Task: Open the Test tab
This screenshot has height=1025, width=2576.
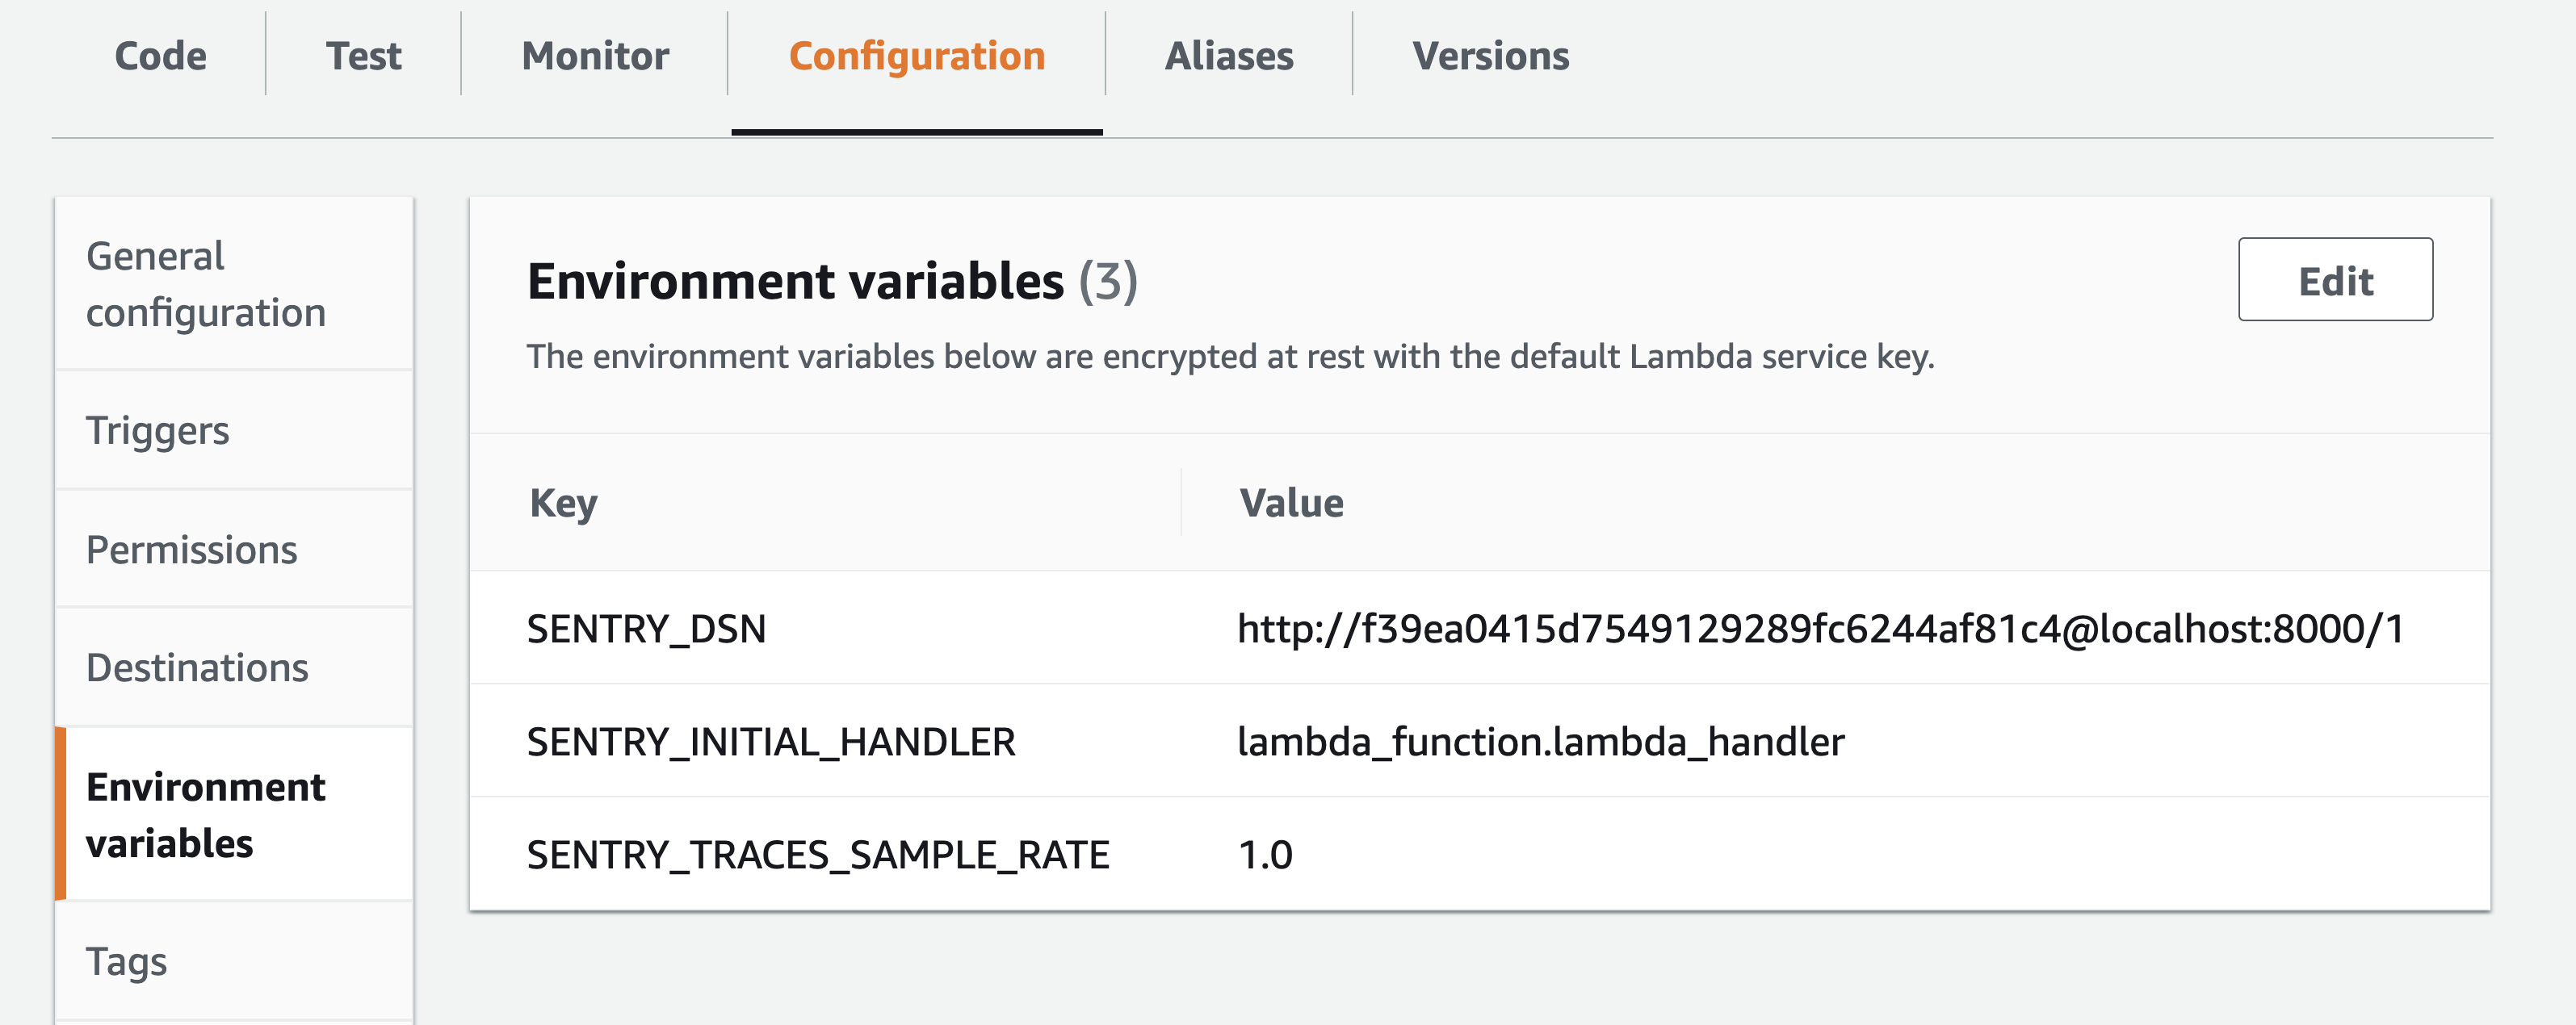Action: pos(363,56)
